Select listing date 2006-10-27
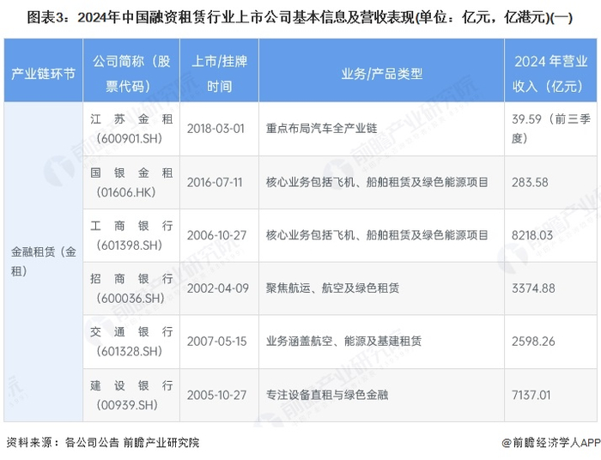 [x=217, y=235]
